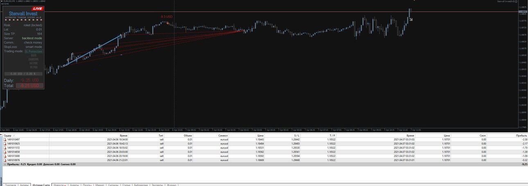Viewport: 528px width, 186px height.
Task: Open the Библиотека tab
Action: [141, 185]
